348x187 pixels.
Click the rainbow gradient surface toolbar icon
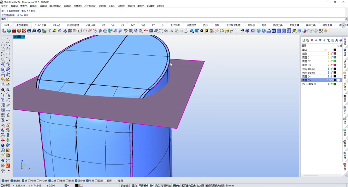tap(54, 31)
